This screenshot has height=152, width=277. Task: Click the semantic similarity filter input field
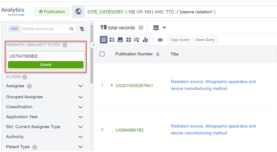(45, 56)
